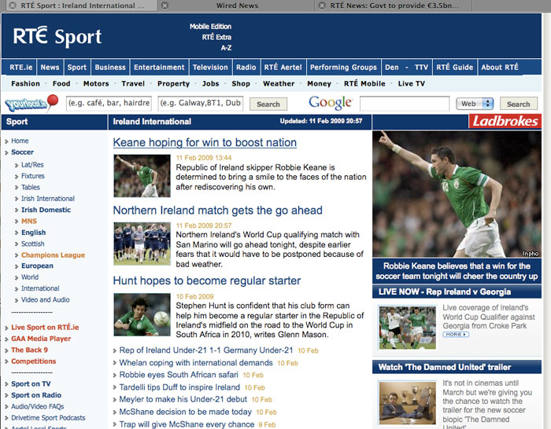Click the business type input field

109,104
